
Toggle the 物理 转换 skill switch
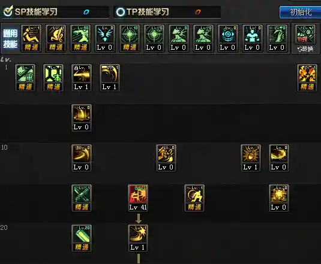point(305,38)
